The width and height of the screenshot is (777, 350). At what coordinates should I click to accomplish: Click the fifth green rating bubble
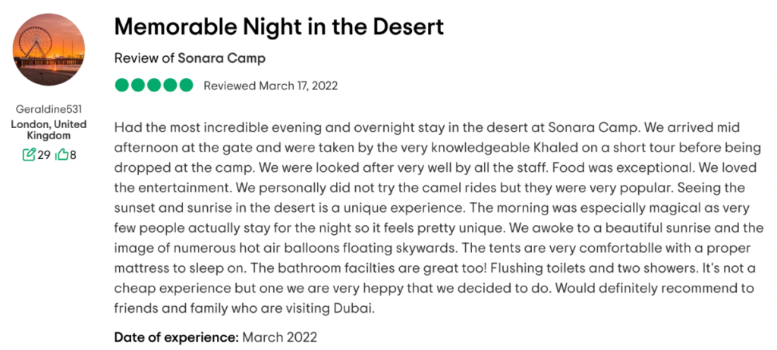click(x=186, y=86)
